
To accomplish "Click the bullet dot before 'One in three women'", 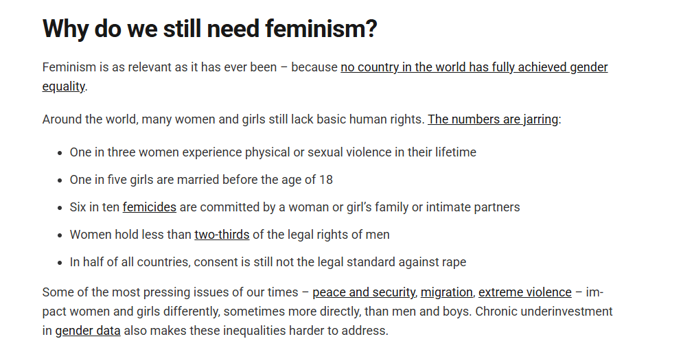I will click(60, 153).
